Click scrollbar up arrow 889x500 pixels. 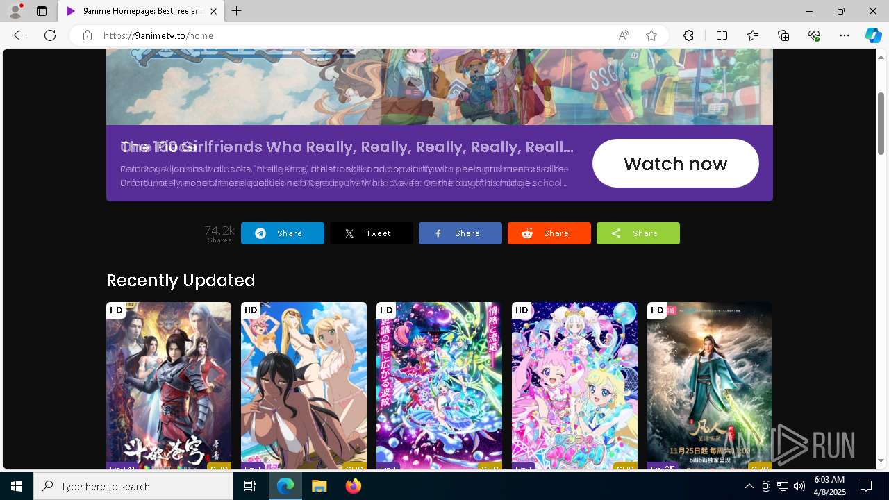pyautogui.click(x=881, y=57)
